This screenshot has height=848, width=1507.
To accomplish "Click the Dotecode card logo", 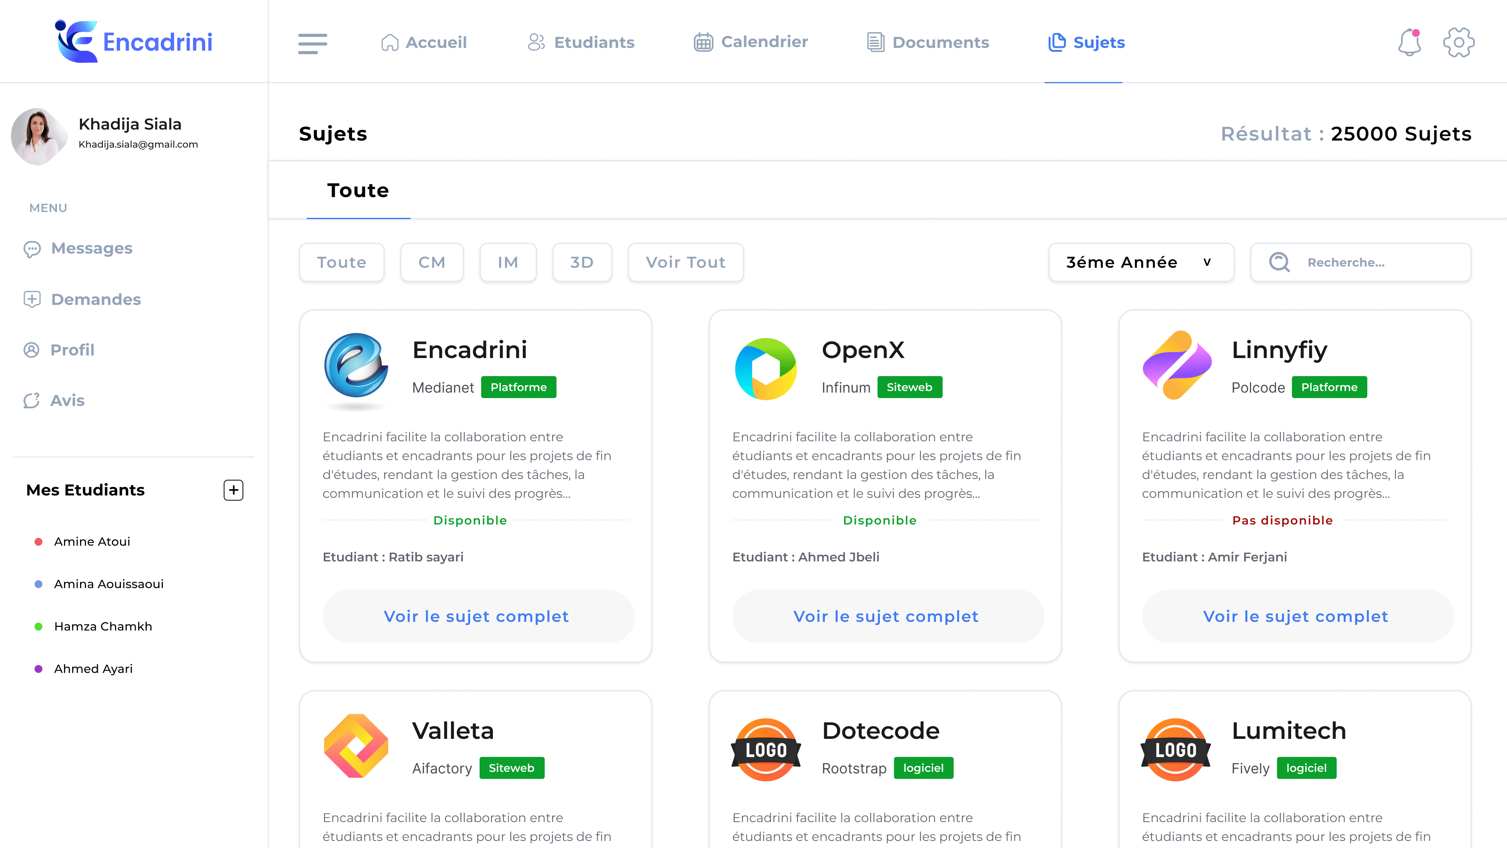I will pyautogui.click(x=766, y=749).
